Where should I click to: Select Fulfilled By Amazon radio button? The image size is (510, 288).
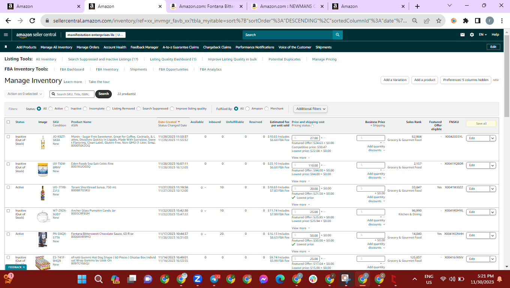tap(247, 109)
